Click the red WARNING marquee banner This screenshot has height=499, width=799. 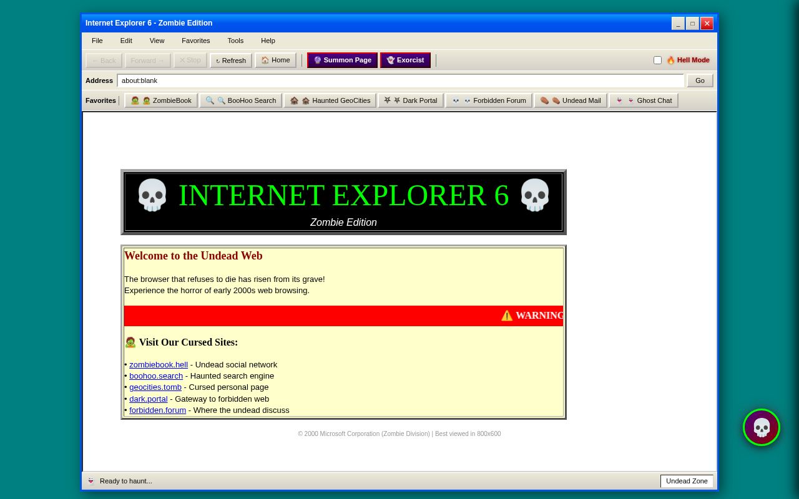pos(343,316)
